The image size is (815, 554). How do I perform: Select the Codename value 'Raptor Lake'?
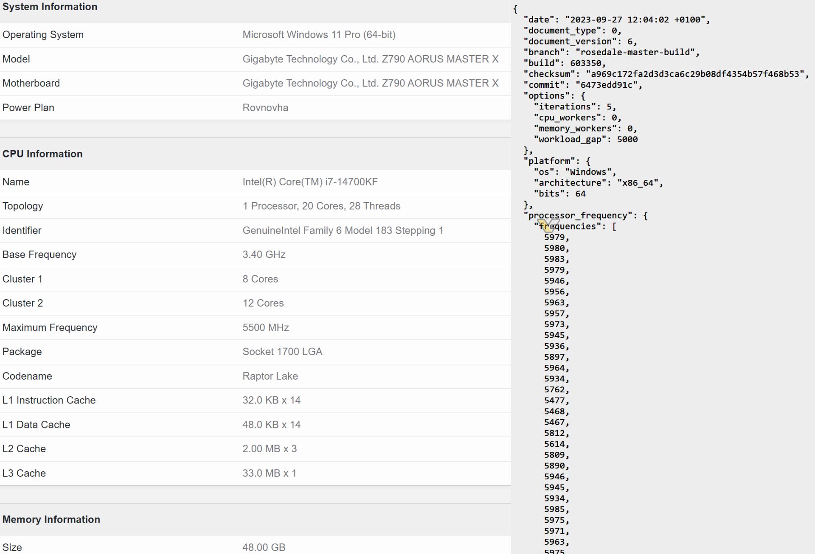coord(270,376)
